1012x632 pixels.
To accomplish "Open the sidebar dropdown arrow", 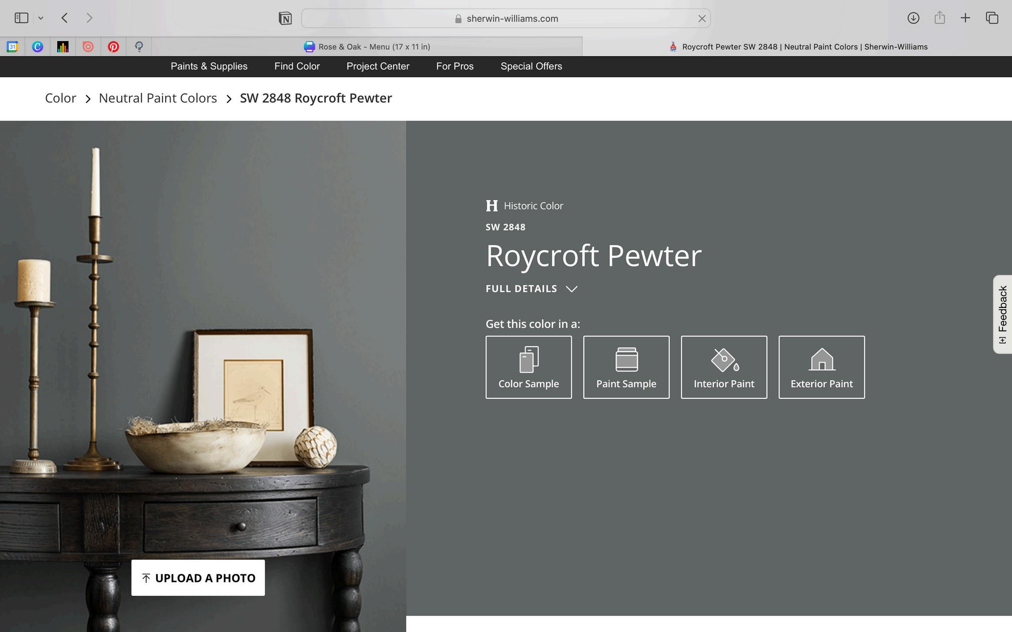I will [41, 18].
